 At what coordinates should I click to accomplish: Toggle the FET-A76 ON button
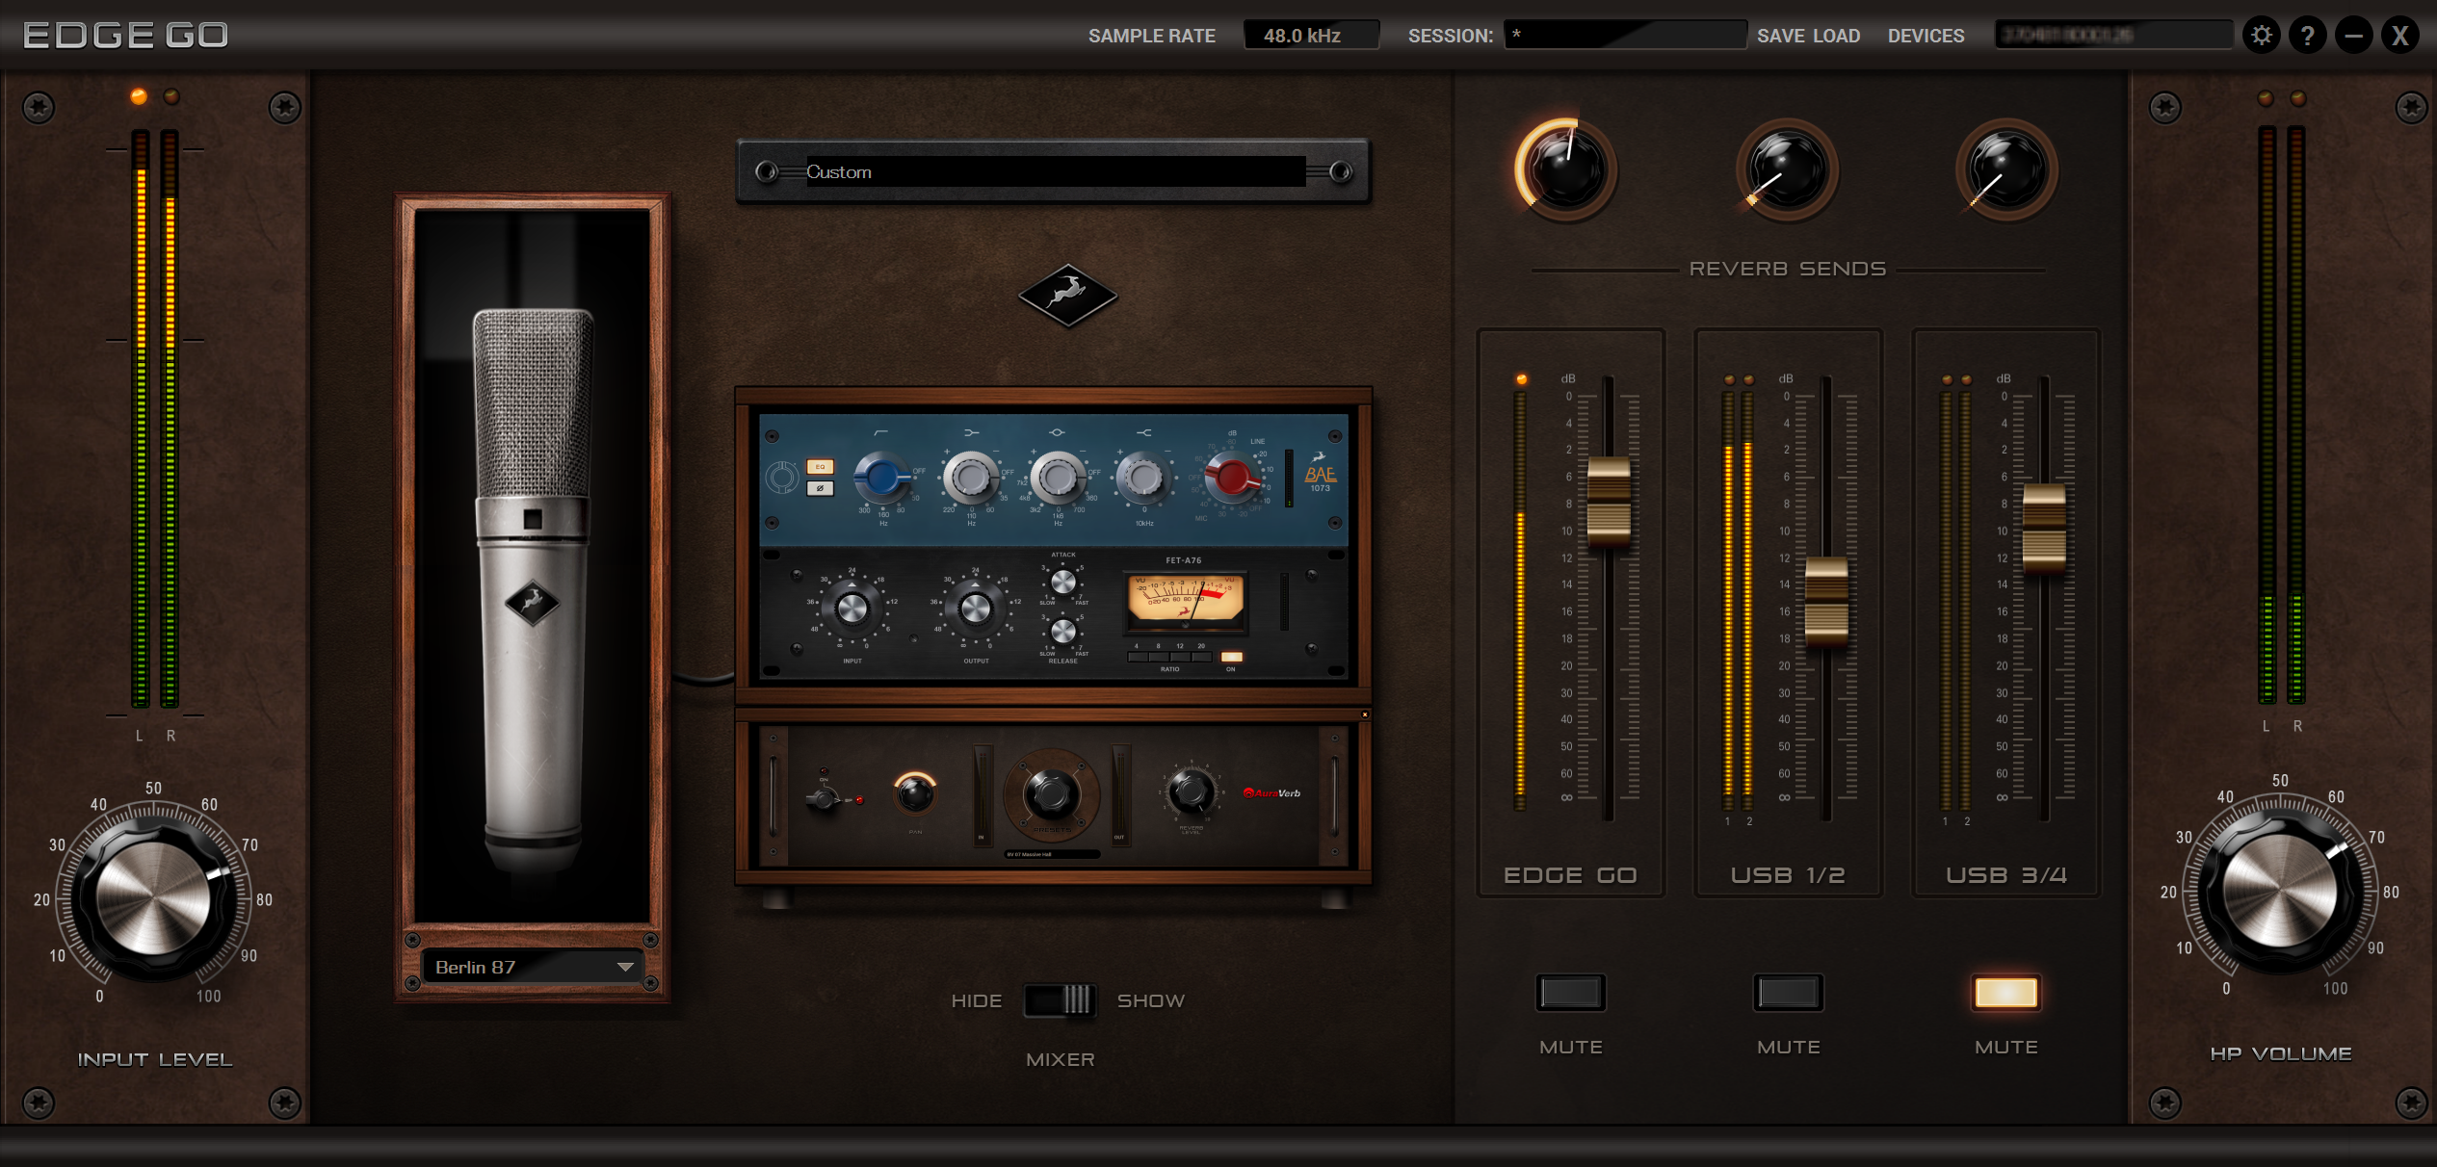[1232, 657]
